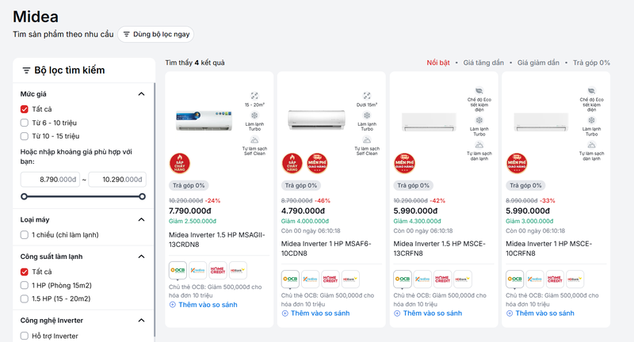This screenshot has width=634, height=342.
Task: Click 'Sắp cháy hàng' badge on MSAGII-13CRDN8
Action: (x=180, y=164)
